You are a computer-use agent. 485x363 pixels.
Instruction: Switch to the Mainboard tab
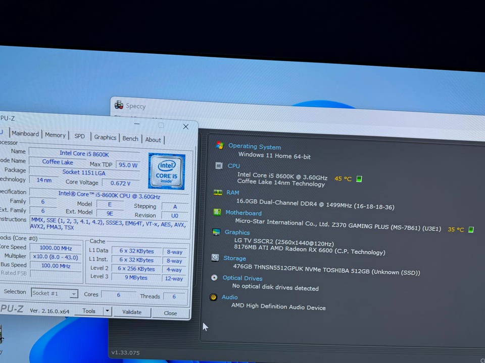pos(25,134)
